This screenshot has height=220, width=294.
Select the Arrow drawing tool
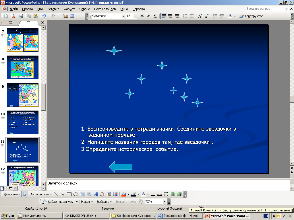tap(62, 194)
